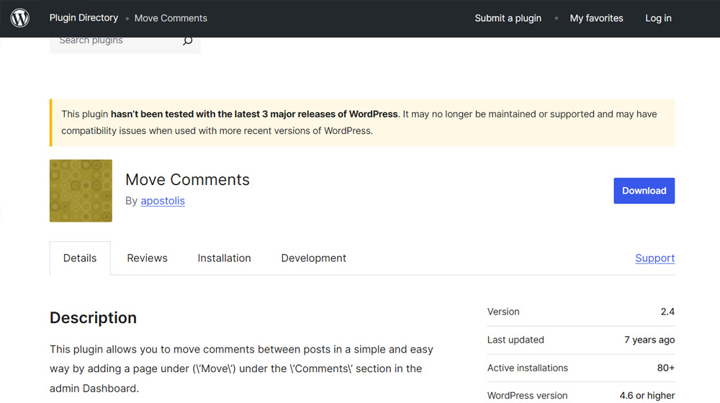This screenshot has height=403, width=720.
Task: View the Development tab
Action: coord(314,258)
